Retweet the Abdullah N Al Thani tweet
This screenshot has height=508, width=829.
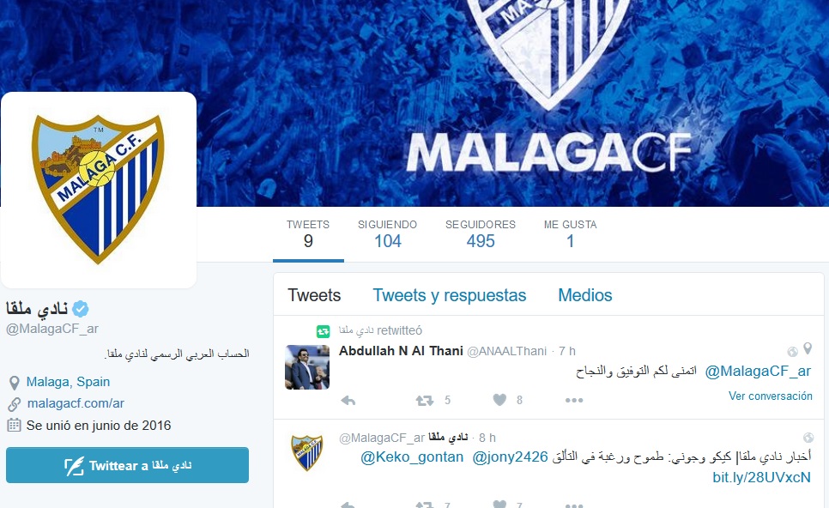[x=425, y=401]
